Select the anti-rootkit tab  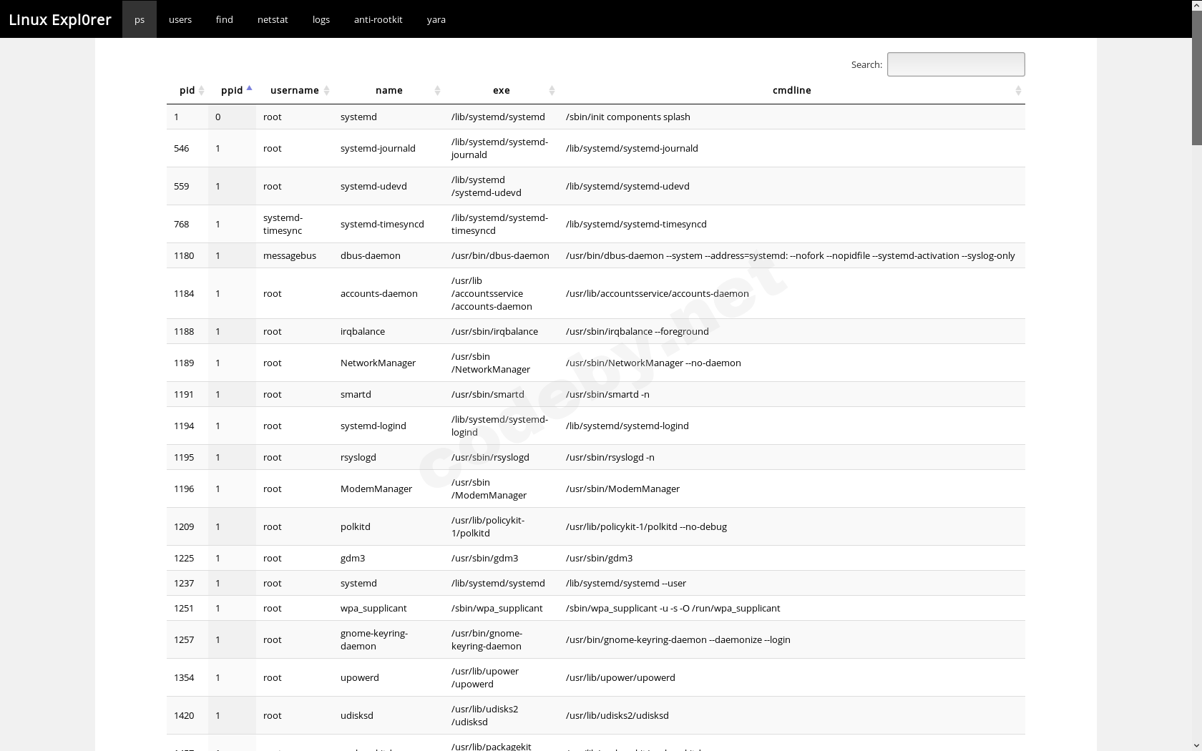[378, 19]
